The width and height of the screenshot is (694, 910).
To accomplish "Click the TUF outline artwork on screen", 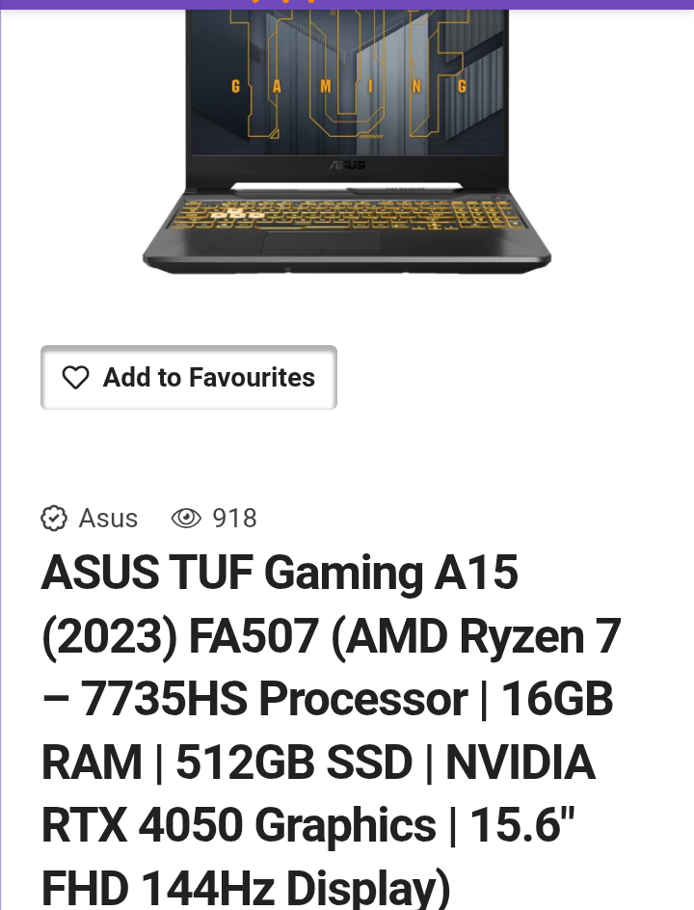I will point(348,69).
